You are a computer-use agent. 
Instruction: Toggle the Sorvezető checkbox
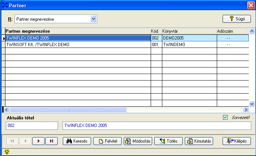(x=225, y=117)
